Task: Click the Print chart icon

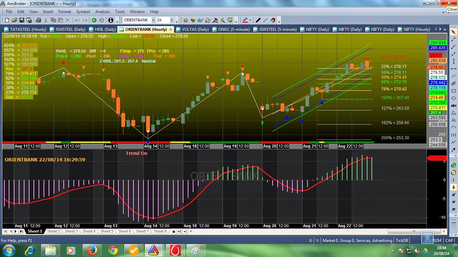Action: click(39, 20)
